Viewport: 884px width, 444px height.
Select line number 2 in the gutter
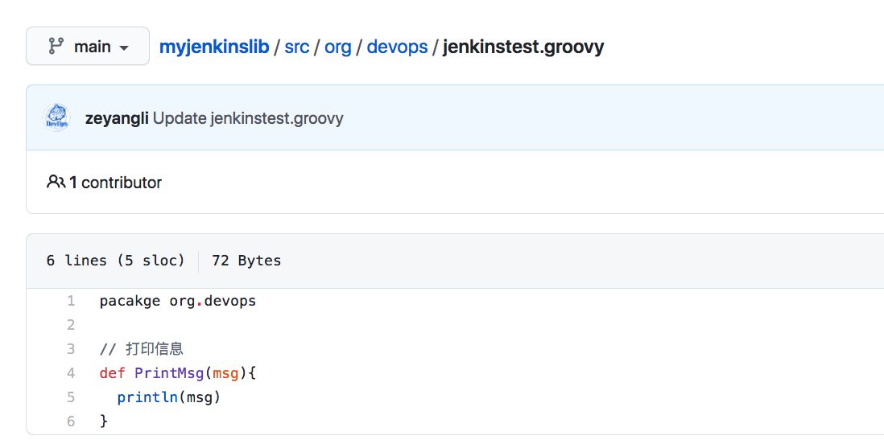click(x=71, y=325)
